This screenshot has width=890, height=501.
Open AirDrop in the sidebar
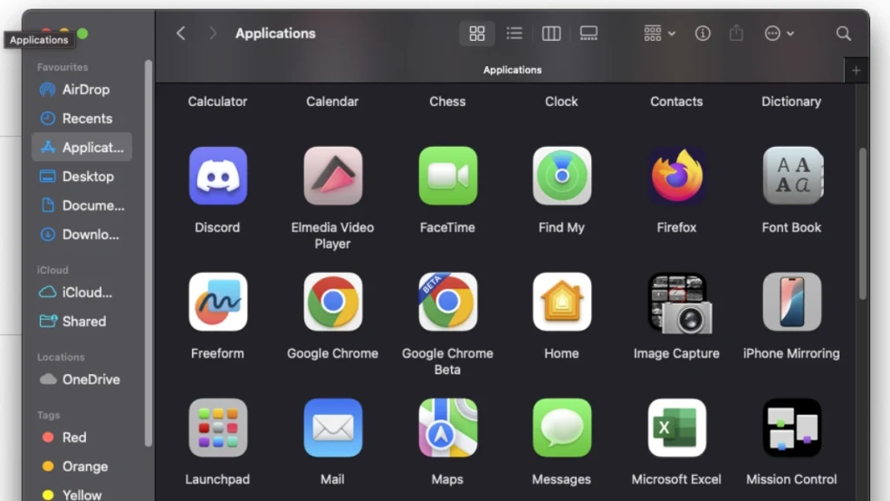[85, 90]
